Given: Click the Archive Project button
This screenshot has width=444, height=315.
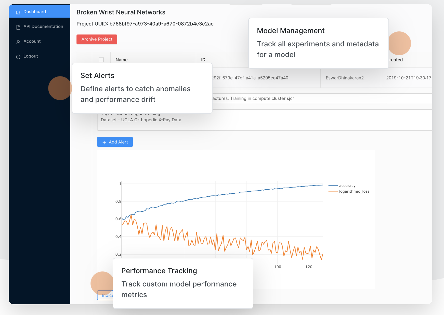Looking at the screenshot, I should tap(97, 39).
